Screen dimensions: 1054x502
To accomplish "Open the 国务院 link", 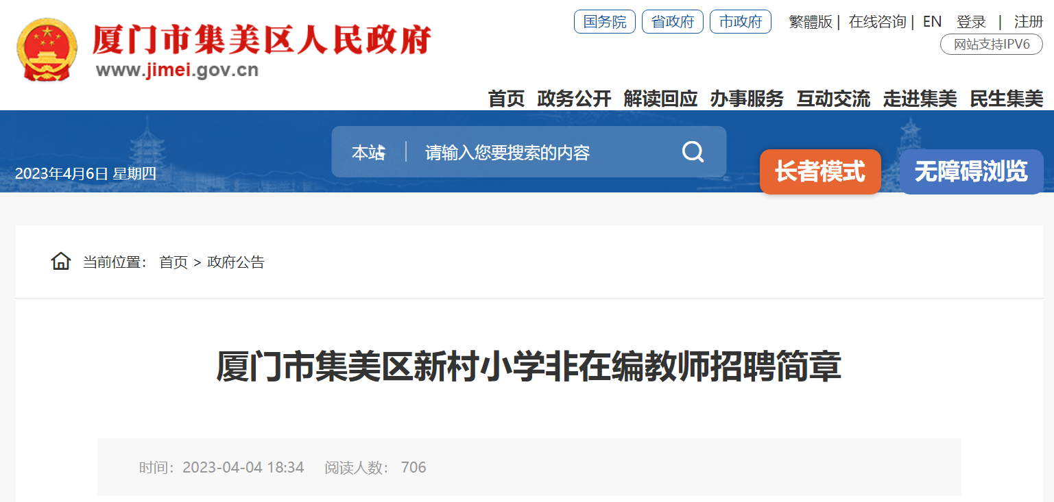I will pyautogui.click(x=605, y=22).
